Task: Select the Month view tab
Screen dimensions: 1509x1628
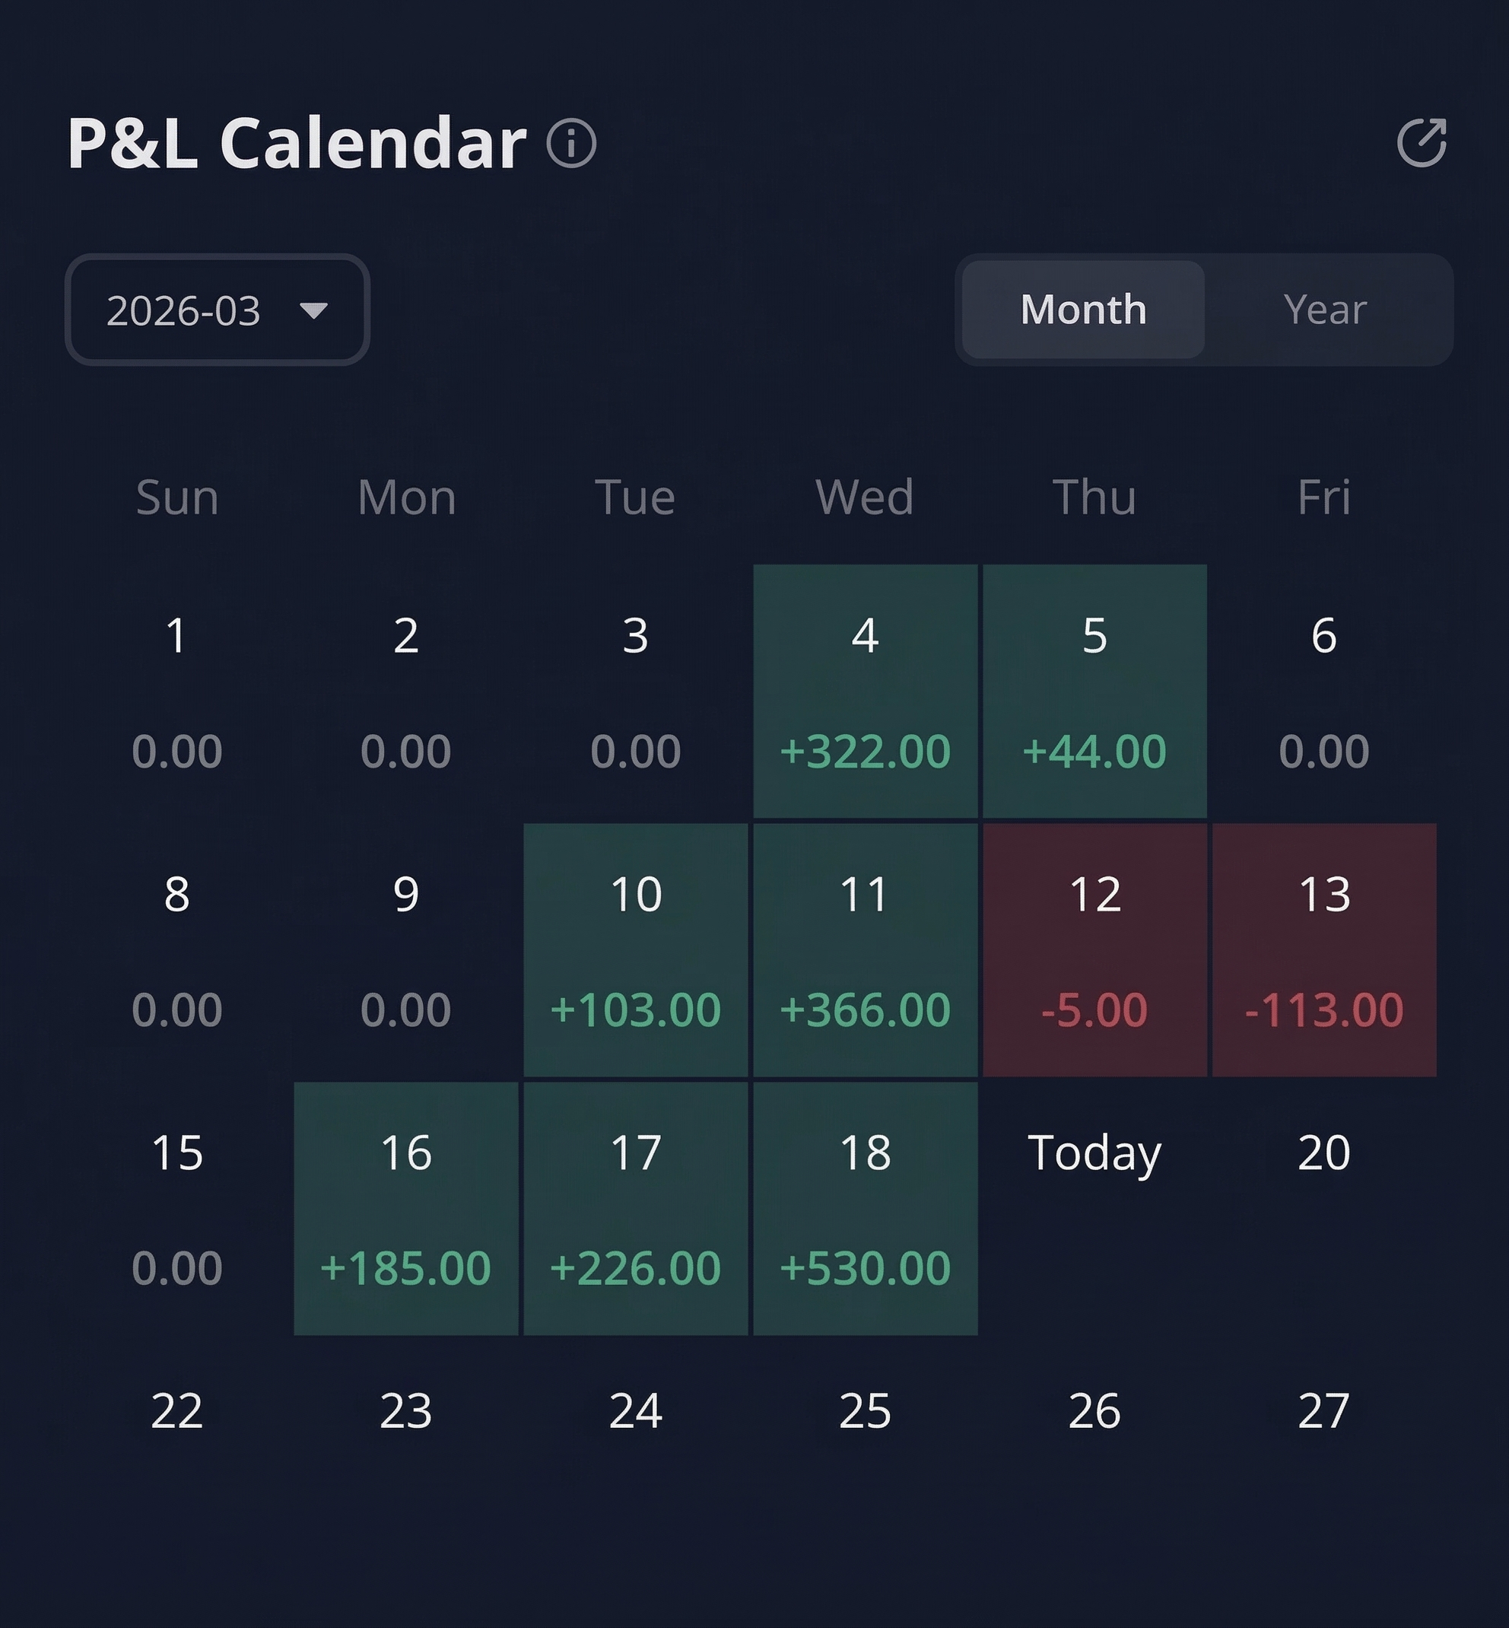Action: [1083, 310]
